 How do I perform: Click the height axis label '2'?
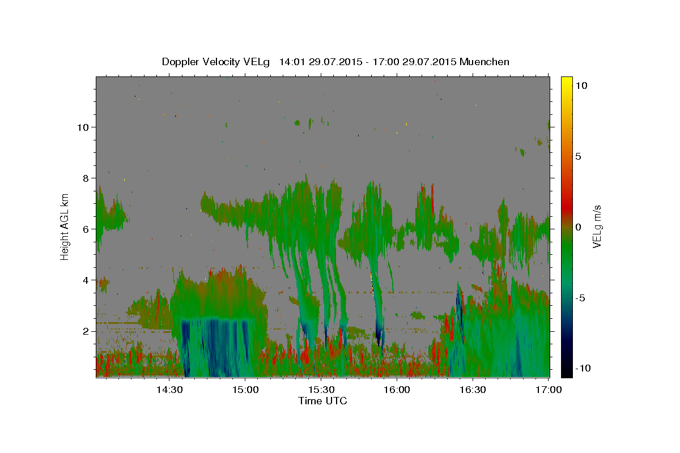86,331
